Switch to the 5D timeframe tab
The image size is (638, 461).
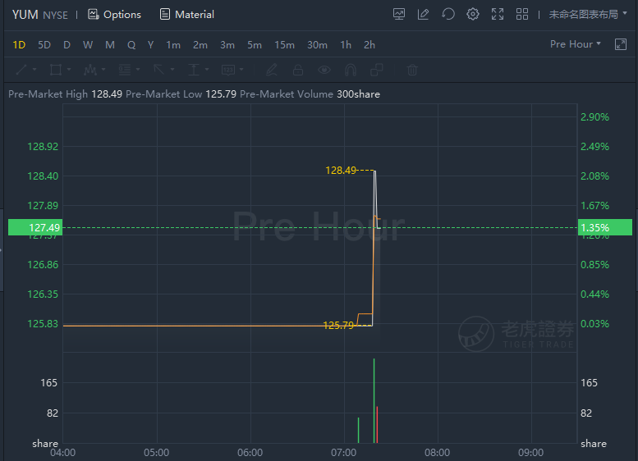44,45
